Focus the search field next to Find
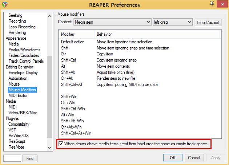 click(12, 158)
